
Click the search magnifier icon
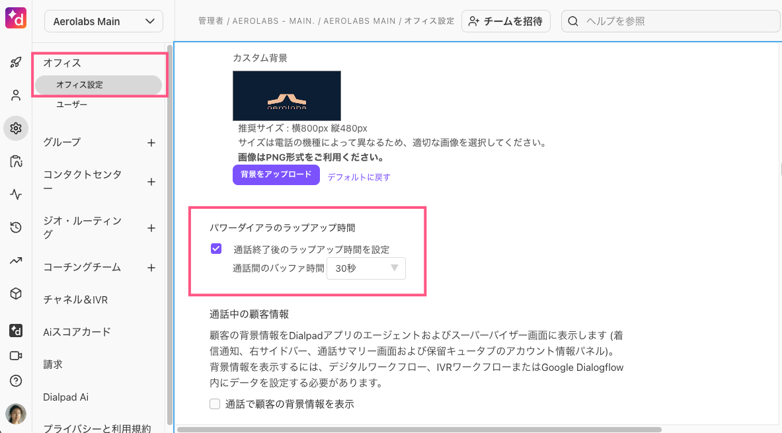click(573, 21)
